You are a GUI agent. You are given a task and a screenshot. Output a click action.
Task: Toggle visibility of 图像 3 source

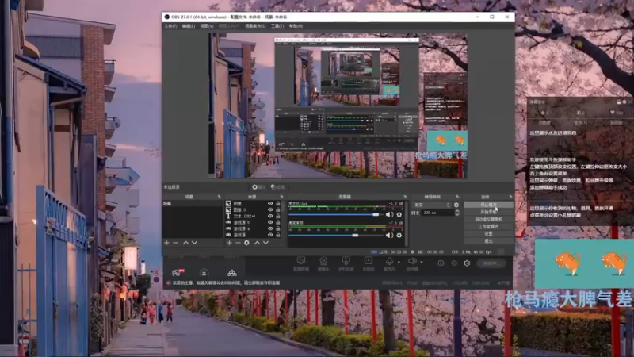[x=270, y=209]
